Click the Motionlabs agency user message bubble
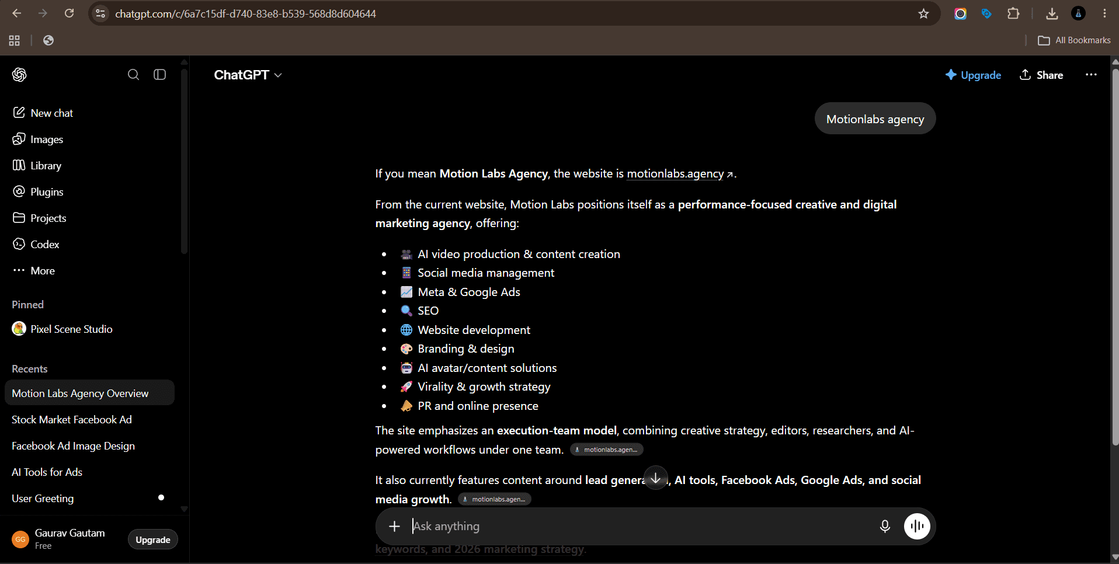Image resolution: width=1119 pixels, height=564 pixels. pyautogui.click(x=875, y=119)
